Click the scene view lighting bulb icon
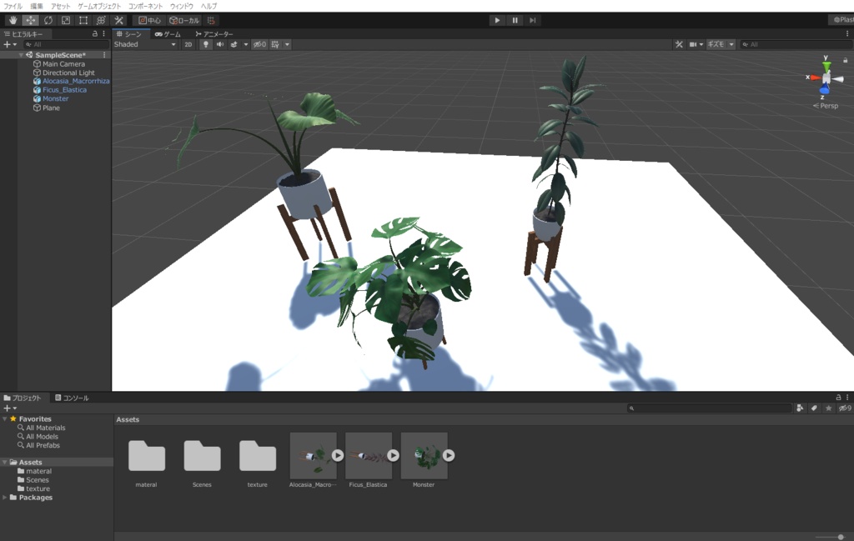Viewport: 854px width, 541px height. point(206,44)
